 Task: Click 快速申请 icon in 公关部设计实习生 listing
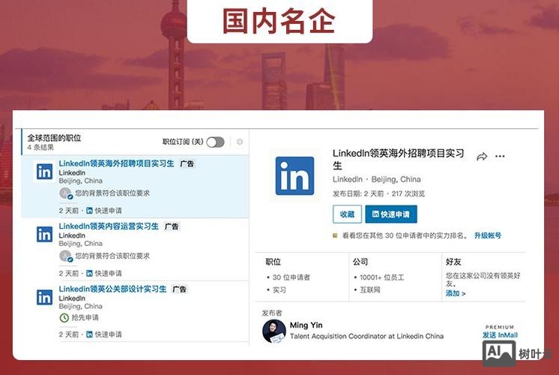point(89,334)
